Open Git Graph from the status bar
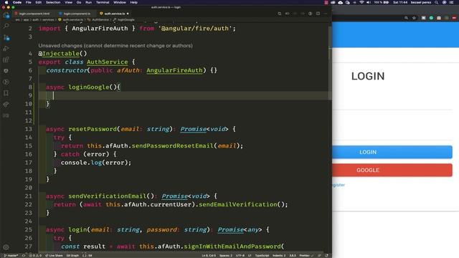Screen dimensions: 459x258 (x=72, y=256)
